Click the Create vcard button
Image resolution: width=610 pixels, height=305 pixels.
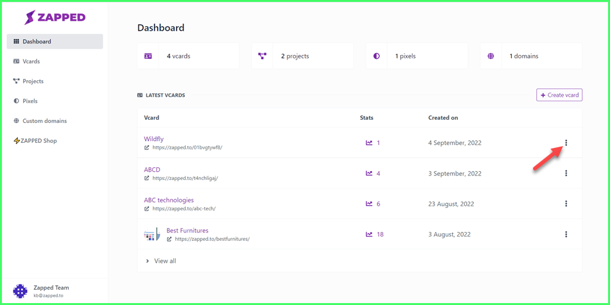(x=559, y=95)
